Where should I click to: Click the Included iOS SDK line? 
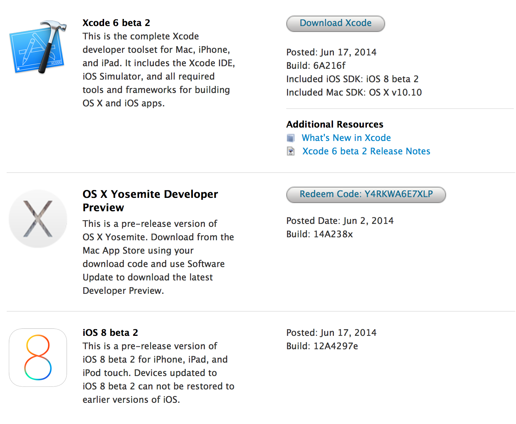[352, 79]
